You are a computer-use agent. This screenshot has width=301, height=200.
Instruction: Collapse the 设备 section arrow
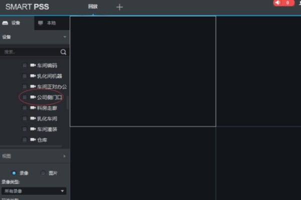click(64, 37)
